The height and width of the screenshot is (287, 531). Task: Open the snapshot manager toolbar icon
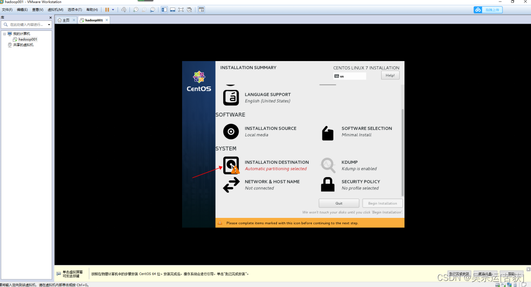152,10
